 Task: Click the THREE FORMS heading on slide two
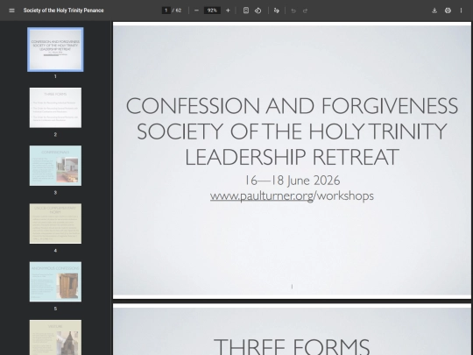coord(292,346)
